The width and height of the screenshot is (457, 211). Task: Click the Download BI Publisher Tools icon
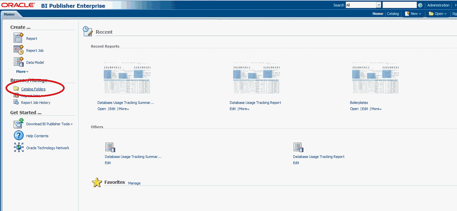[x=19, y=124]
